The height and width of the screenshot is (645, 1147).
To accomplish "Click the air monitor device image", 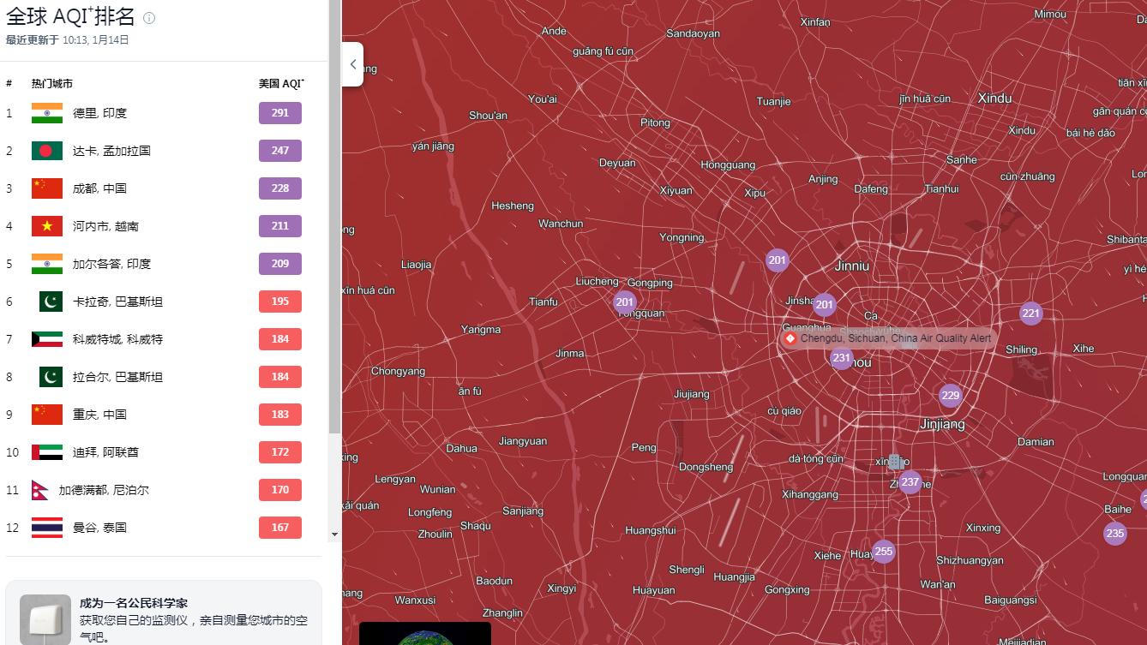I will 45,619.
